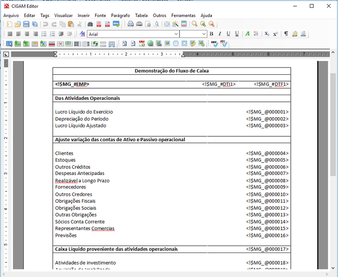Toggle double underline formatting
This screenshot has width=338, height=277.
pyautogui.click(x=237, y=34)
